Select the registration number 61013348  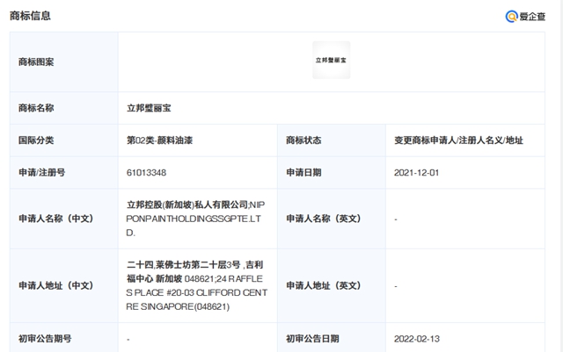146,173
